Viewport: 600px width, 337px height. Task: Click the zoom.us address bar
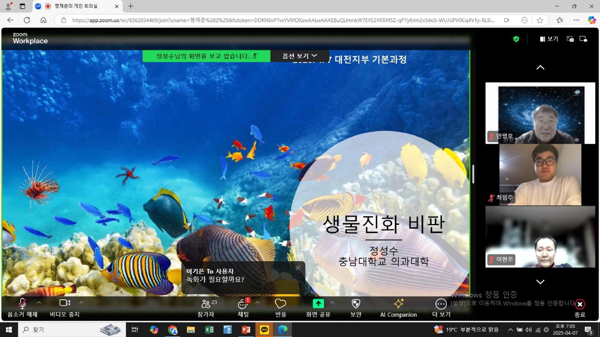[x=283, y=20]
